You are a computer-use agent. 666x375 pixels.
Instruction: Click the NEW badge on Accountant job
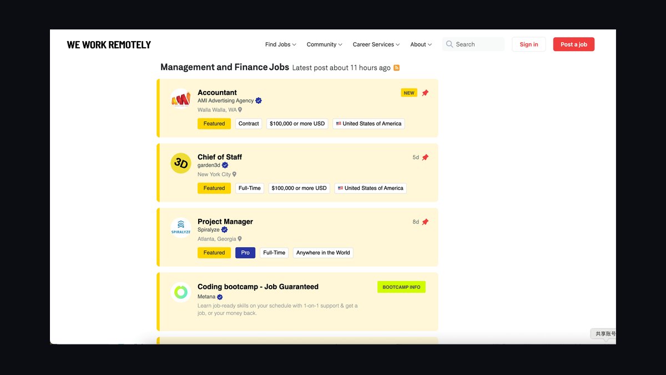click(409, 93)
